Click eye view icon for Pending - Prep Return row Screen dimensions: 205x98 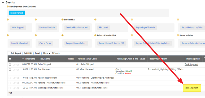coord(18,83)
